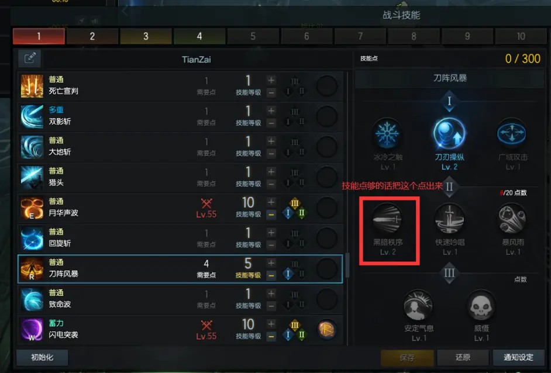Select the 冰冷之触 tripod icon
The width and height of the screenshot is (551, 373).
pyautogui.click(x=387, y=134)
